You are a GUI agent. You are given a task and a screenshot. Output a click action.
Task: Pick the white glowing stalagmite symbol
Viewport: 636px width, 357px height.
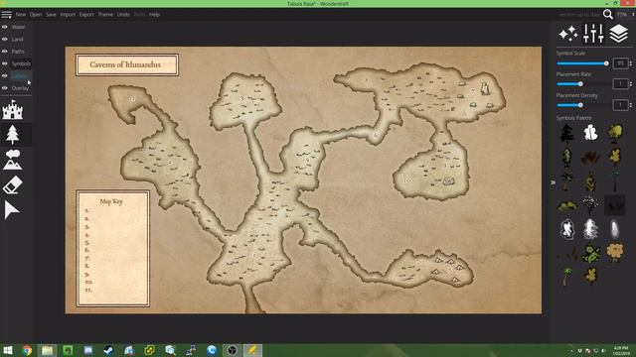coord(615,229)
